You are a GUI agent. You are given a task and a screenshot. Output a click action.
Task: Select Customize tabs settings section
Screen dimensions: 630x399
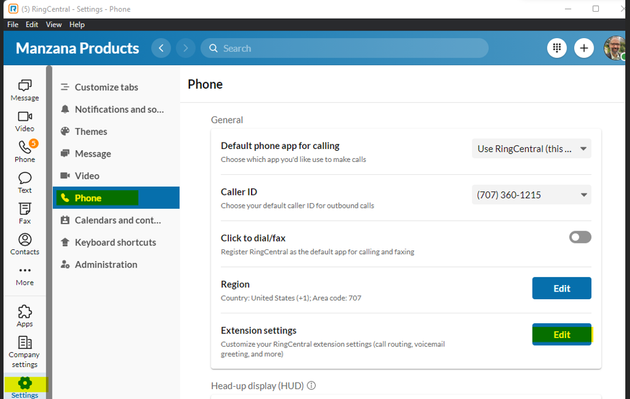point(116,87)
